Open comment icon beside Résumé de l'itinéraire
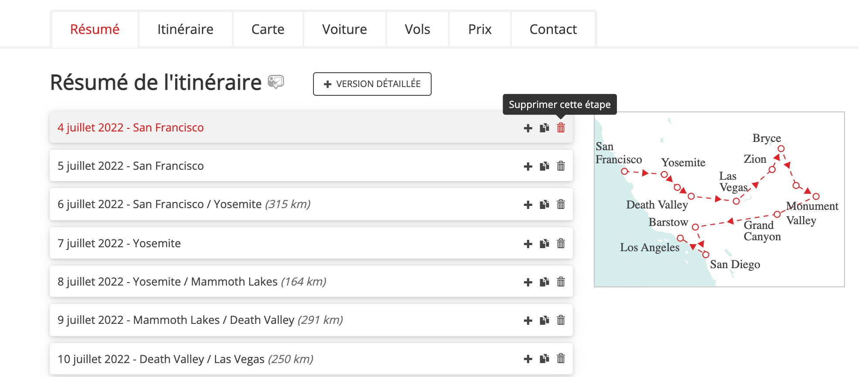The height and width of the screenshot is (377, 858). point(276,82)
